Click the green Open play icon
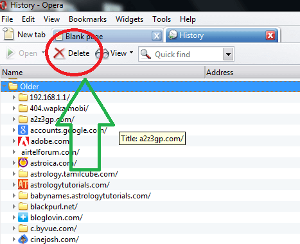Screen dimensions: 300x244 click(x=10, y=53)
